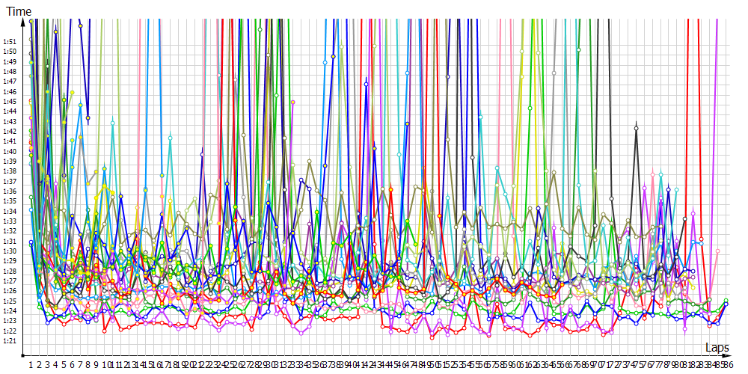Select the isolated pink point at 1:30 far right

[717, 251]
